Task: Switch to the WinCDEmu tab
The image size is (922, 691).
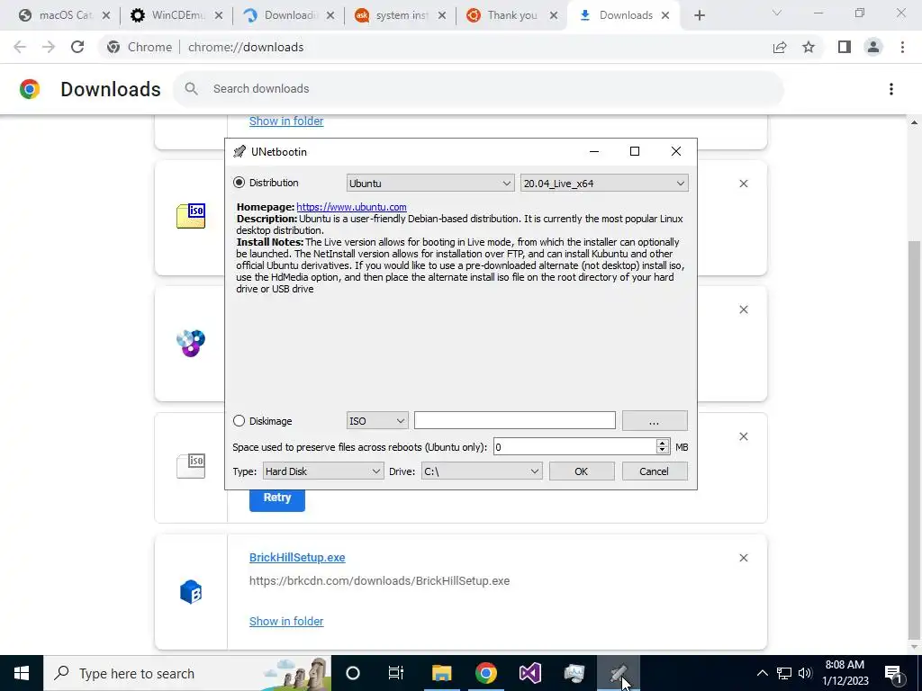Action: (176, 15)
